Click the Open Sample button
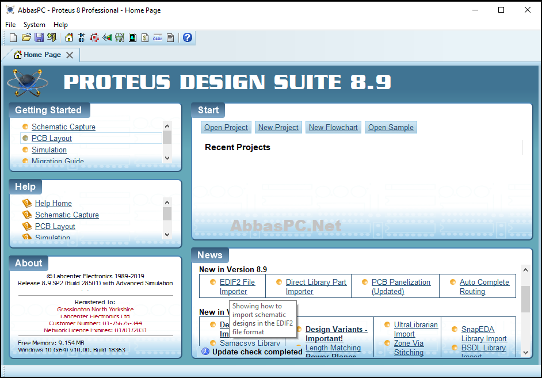This screenshot has width=542, height=378. point(391,127)
